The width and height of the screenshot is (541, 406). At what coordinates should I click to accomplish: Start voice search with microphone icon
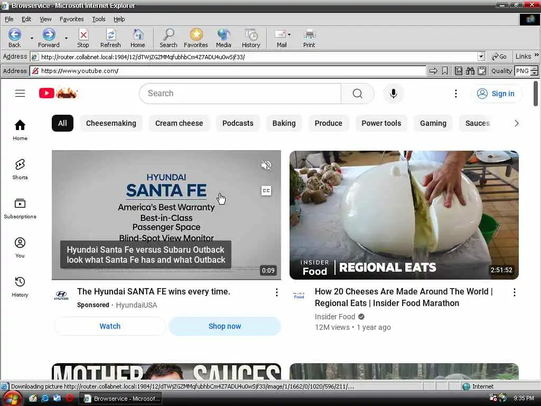[x=393, y=93]
